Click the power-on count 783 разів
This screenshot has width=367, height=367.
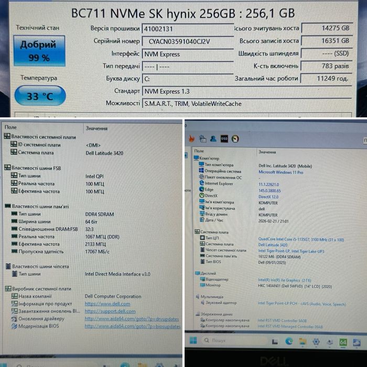[327, 66]
